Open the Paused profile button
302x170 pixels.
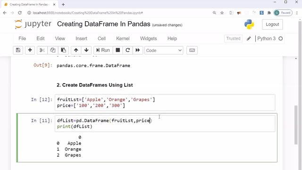coord(283,13)
